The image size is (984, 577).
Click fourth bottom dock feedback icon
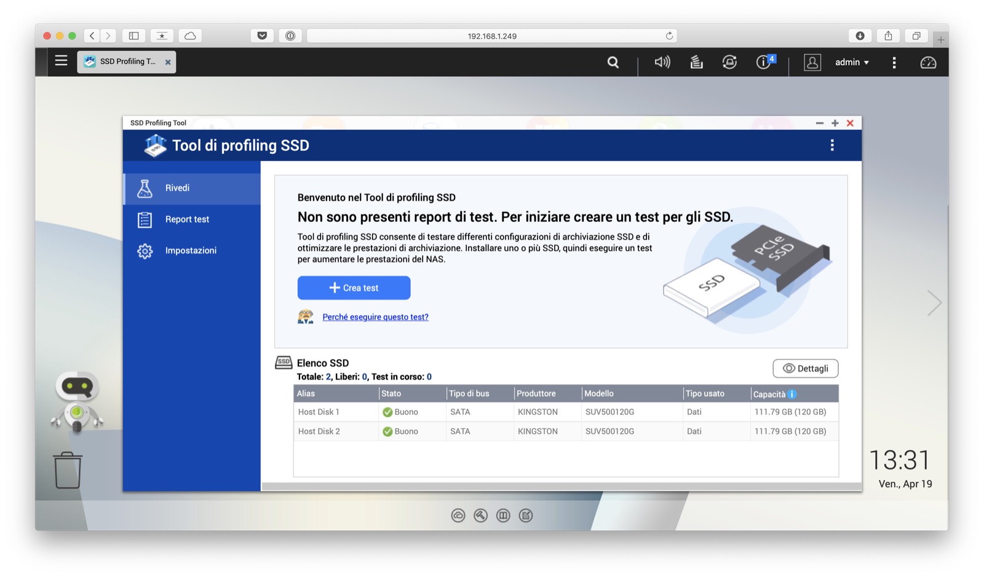click(x=526, y=516)
